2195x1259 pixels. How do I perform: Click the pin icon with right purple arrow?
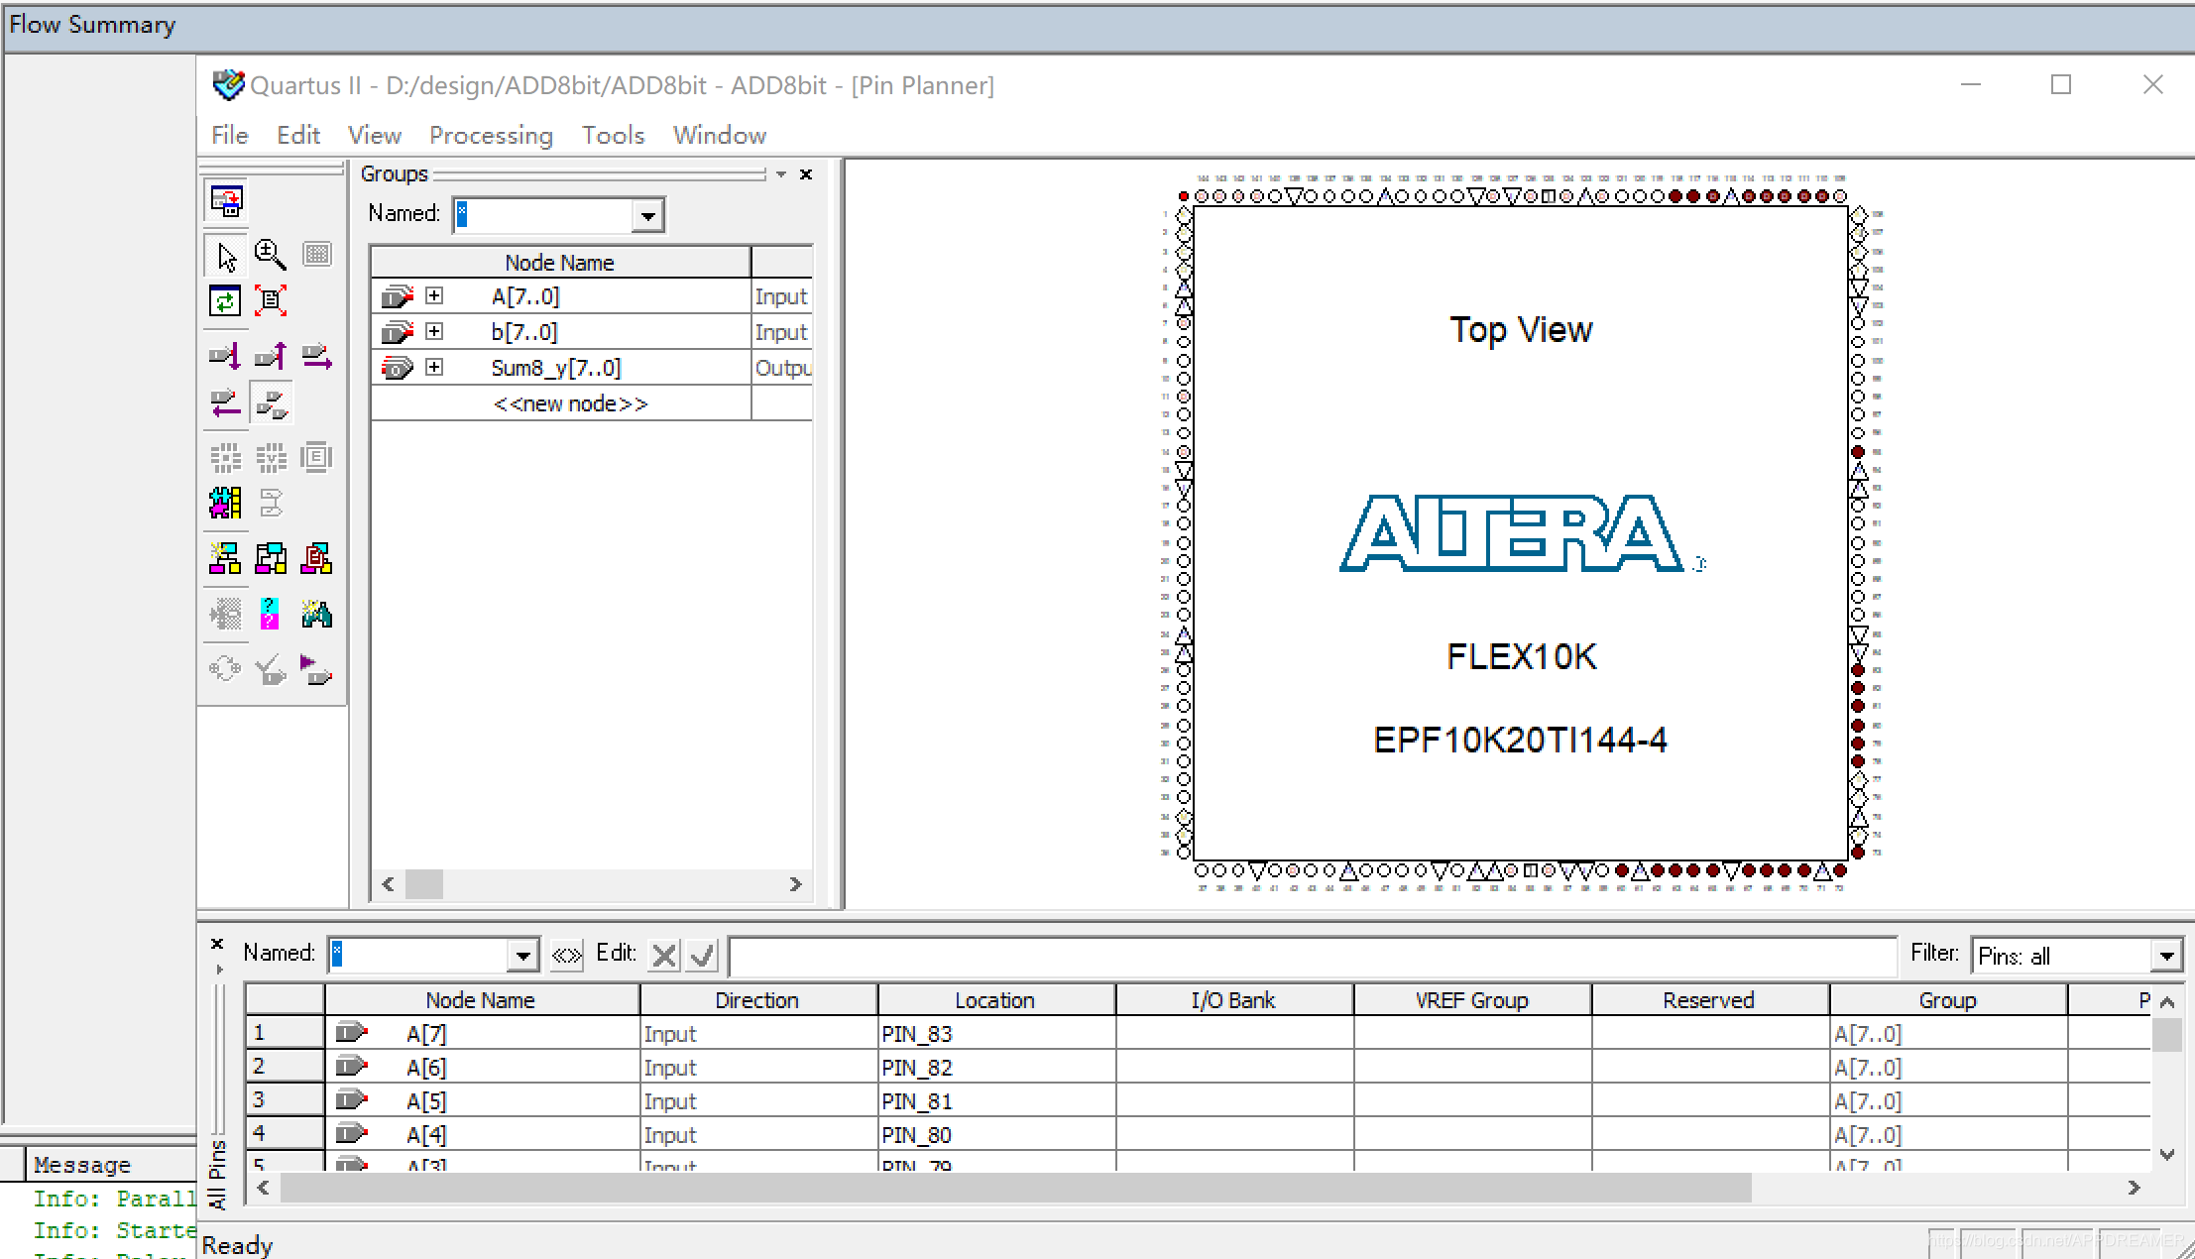click(317, 356)
